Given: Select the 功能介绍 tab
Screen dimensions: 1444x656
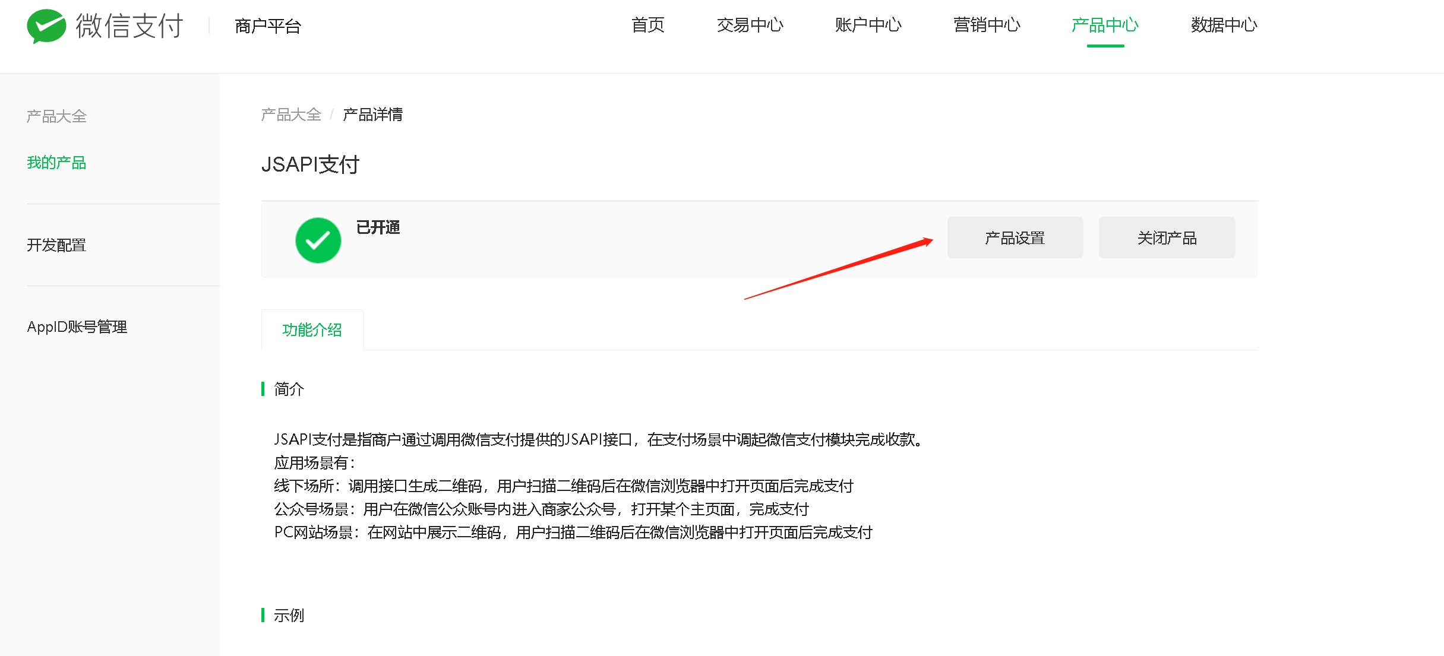Looking at the screenshot, I should click(312, 330).
